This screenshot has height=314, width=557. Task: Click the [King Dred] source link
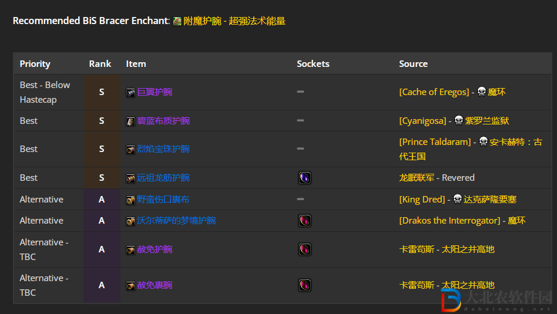point(422,200)
